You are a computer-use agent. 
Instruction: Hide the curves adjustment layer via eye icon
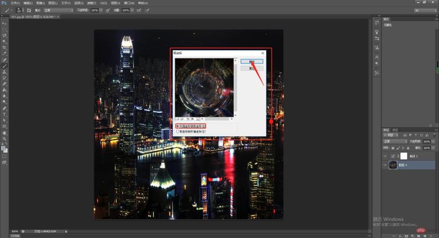tap(385, 156)
